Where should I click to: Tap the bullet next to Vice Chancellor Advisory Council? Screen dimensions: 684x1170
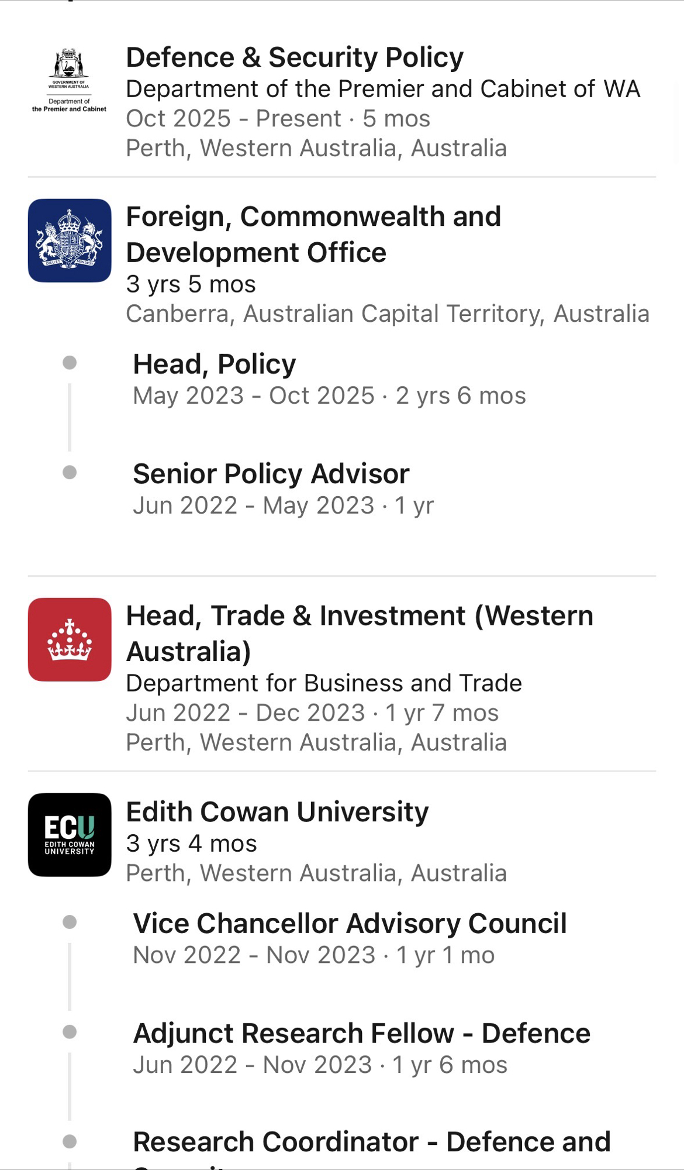[70, 922]
